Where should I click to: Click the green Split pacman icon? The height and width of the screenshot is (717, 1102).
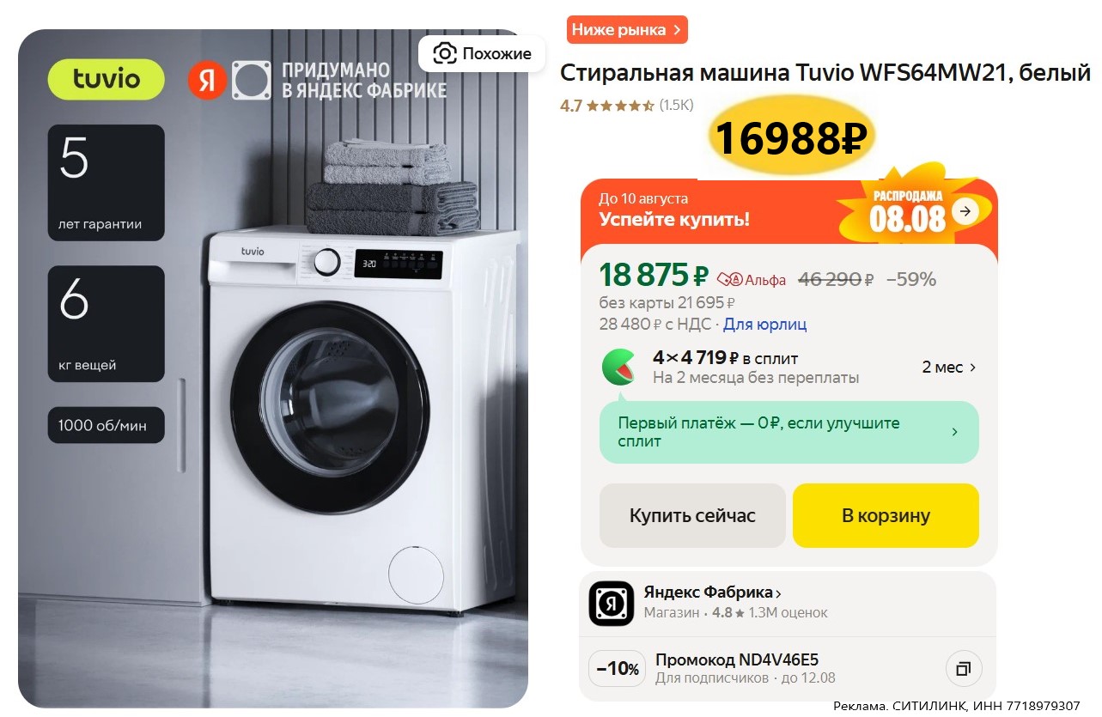pos(618,367)
